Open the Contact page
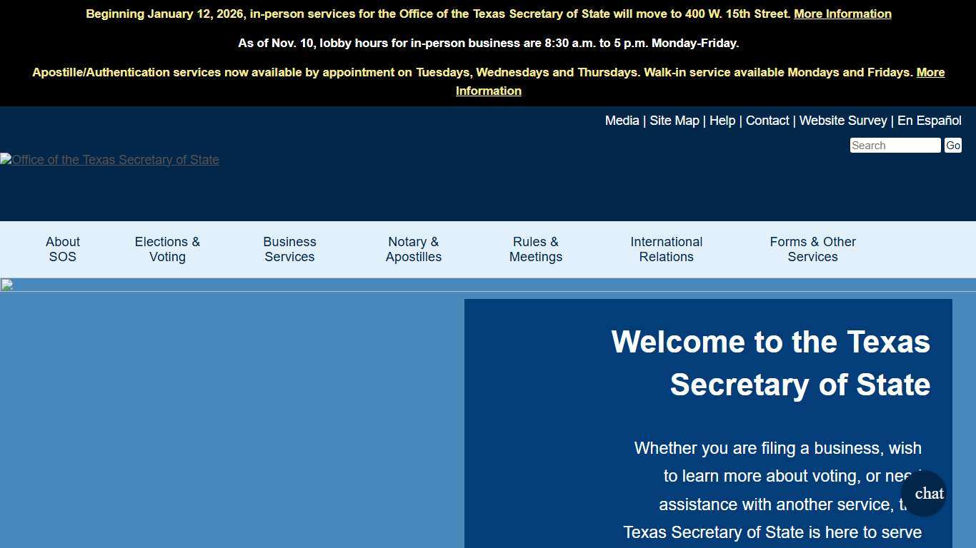Screen dimensions: 976x548 (767, 121)
